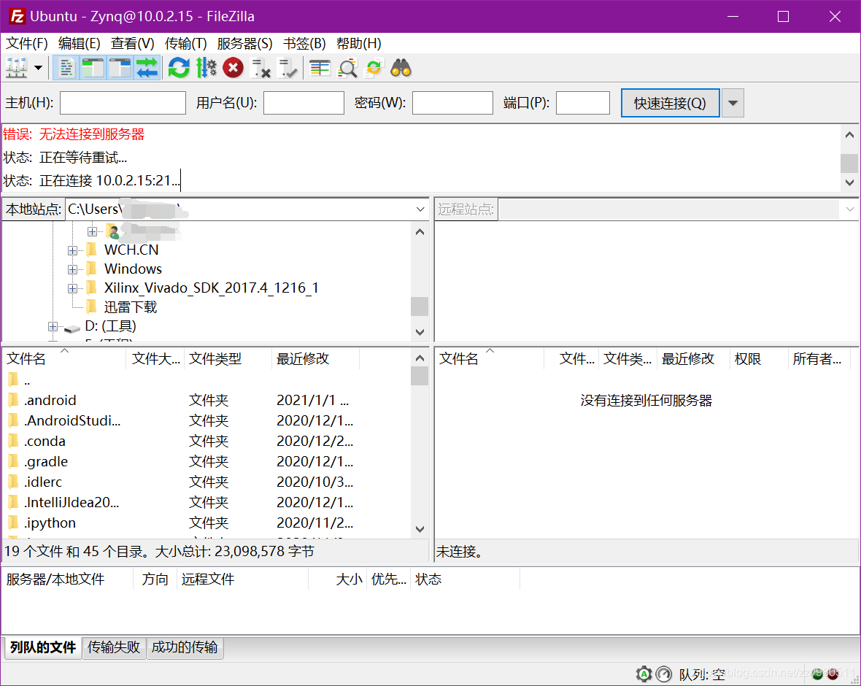861x686 pixels.
Task: Reconnect to last used server
Action: tap(287, 68)
